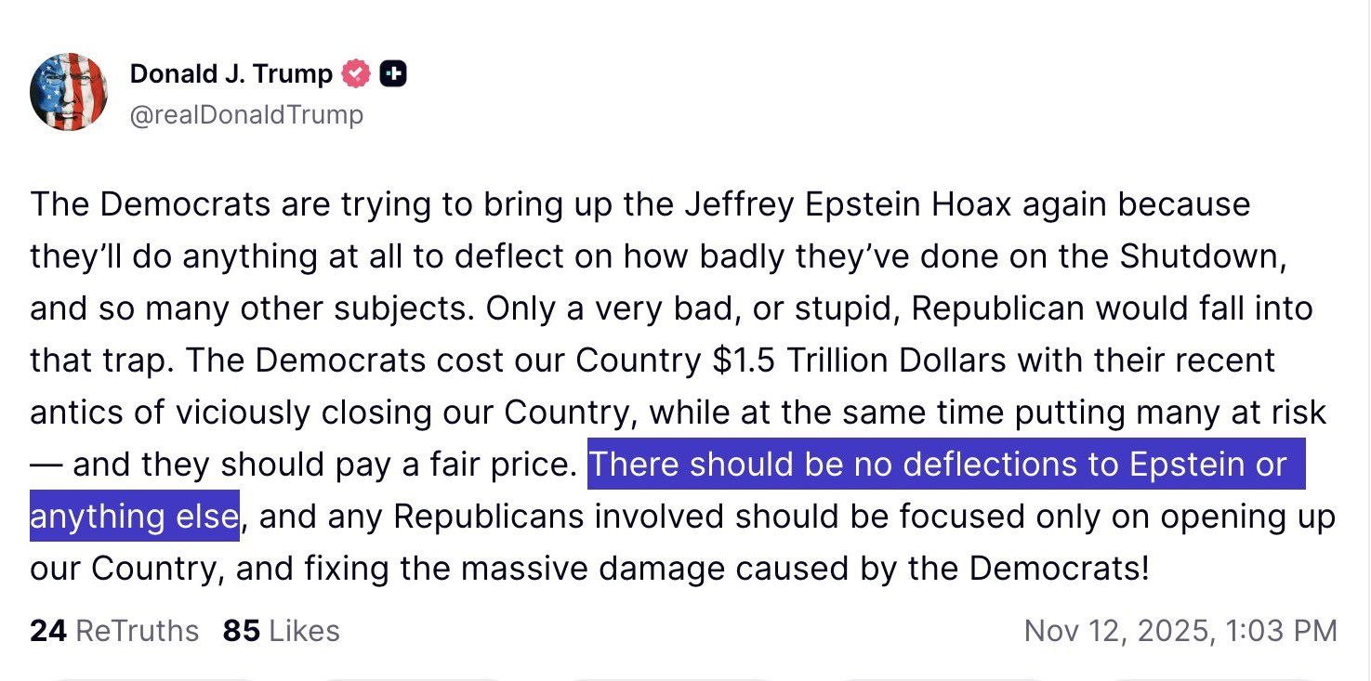Click the word "Shutdown" in the post
The width and height of the screenshot is (1371, 681).
[1202, 256]
